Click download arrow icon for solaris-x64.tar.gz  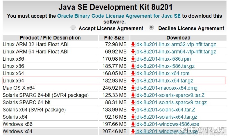(x=133, y=117)
